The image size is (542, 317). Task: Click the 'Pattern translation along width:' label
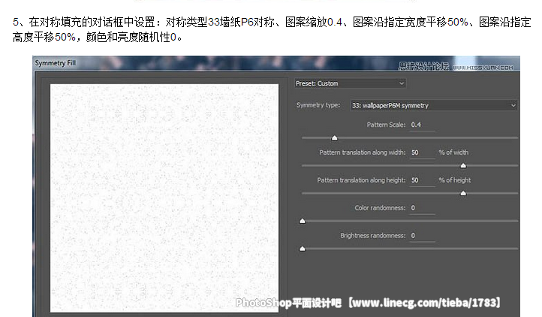click(x=363, y=152)
